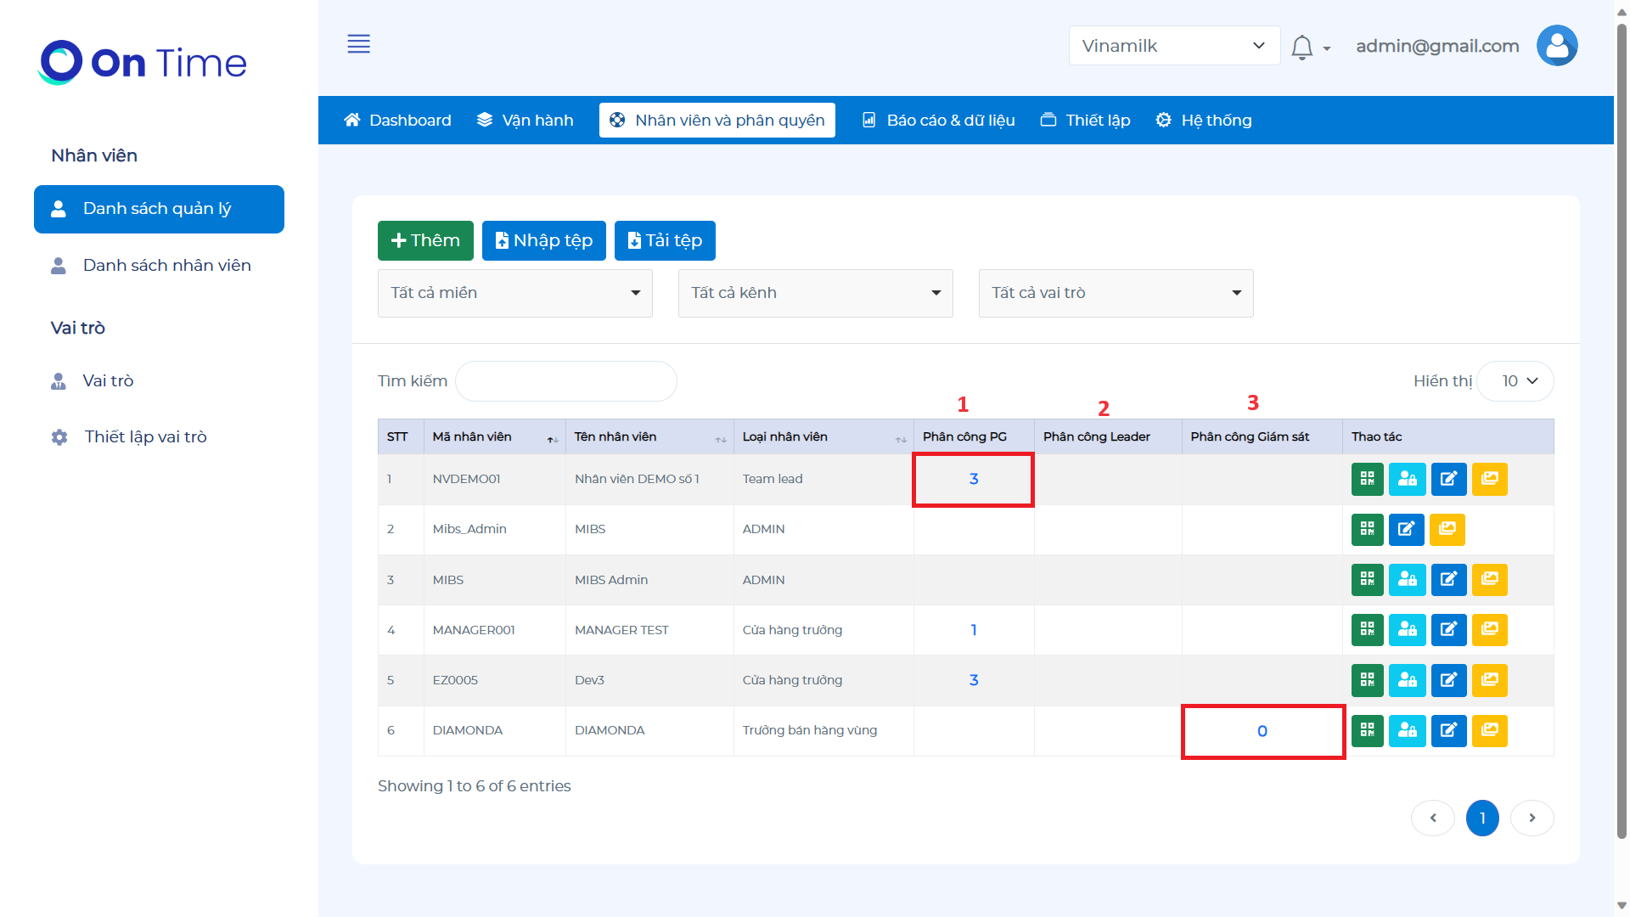Click the admin user avatar
1630x917 pixels.
pyautogui.click(x=1556, y=46)
